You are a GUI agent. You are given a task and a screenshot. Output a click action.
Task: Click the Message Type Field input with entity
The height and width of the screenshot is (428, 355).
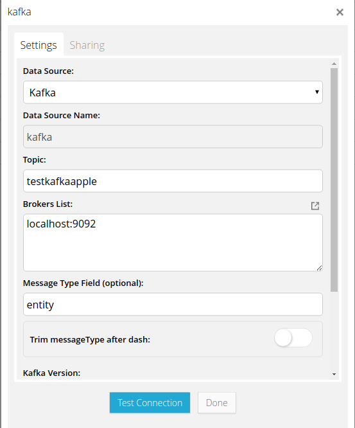(x=173, y=305)
